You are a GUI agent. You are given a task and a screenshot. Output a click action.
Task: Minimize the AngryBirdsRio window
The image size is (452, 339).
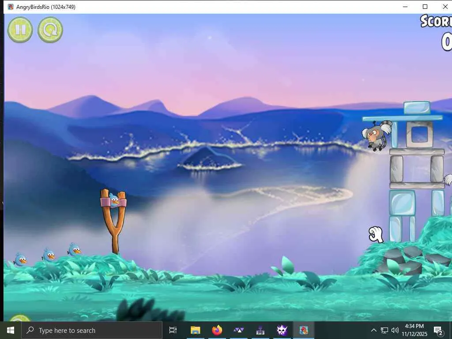pyautogui.click(x=405, y=7)
